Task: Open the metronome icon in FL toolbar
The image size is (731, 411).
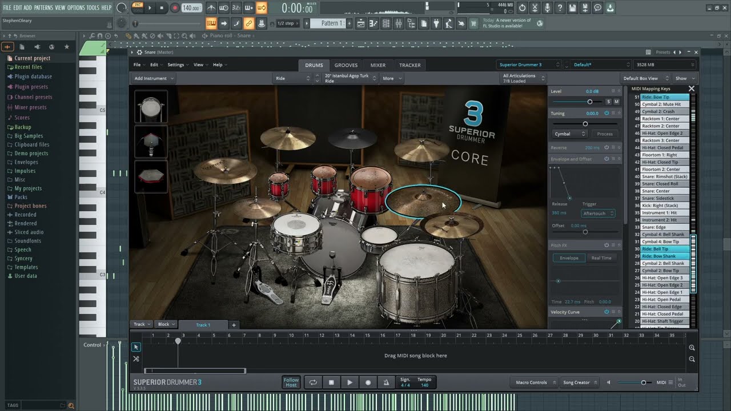Action: click(x=211, y=8)
